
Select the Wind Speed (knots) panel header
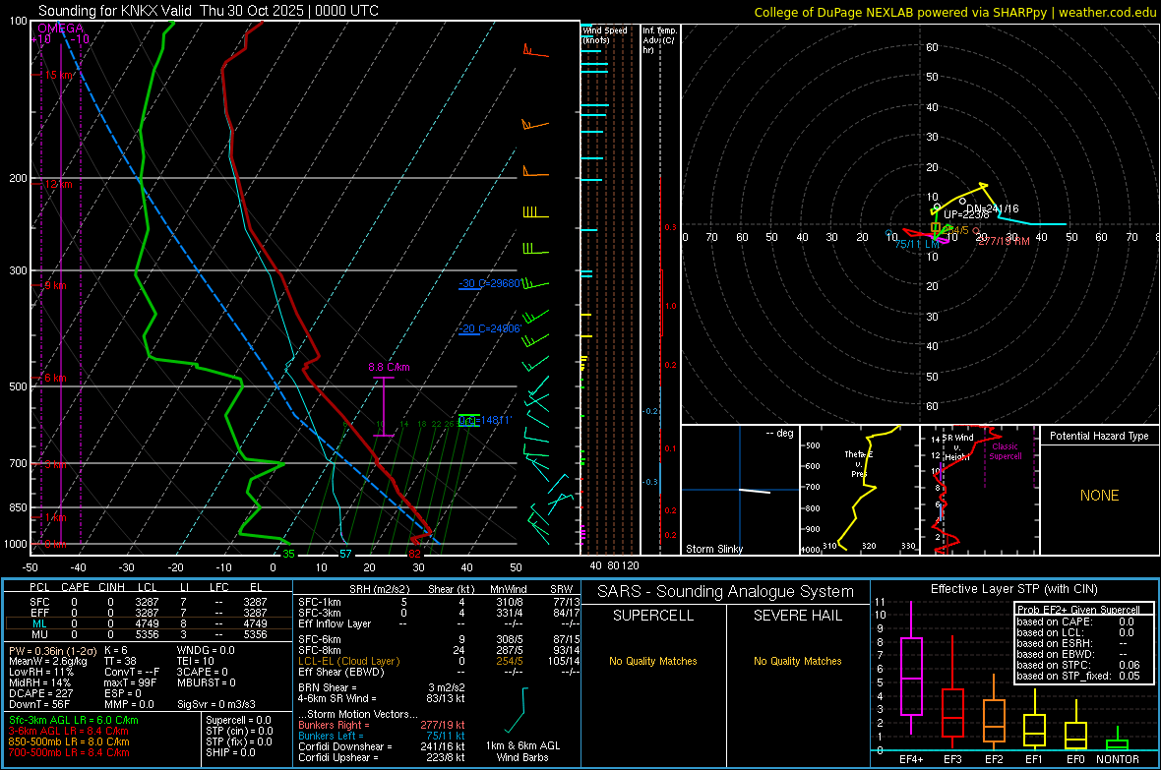pos(604,34)
